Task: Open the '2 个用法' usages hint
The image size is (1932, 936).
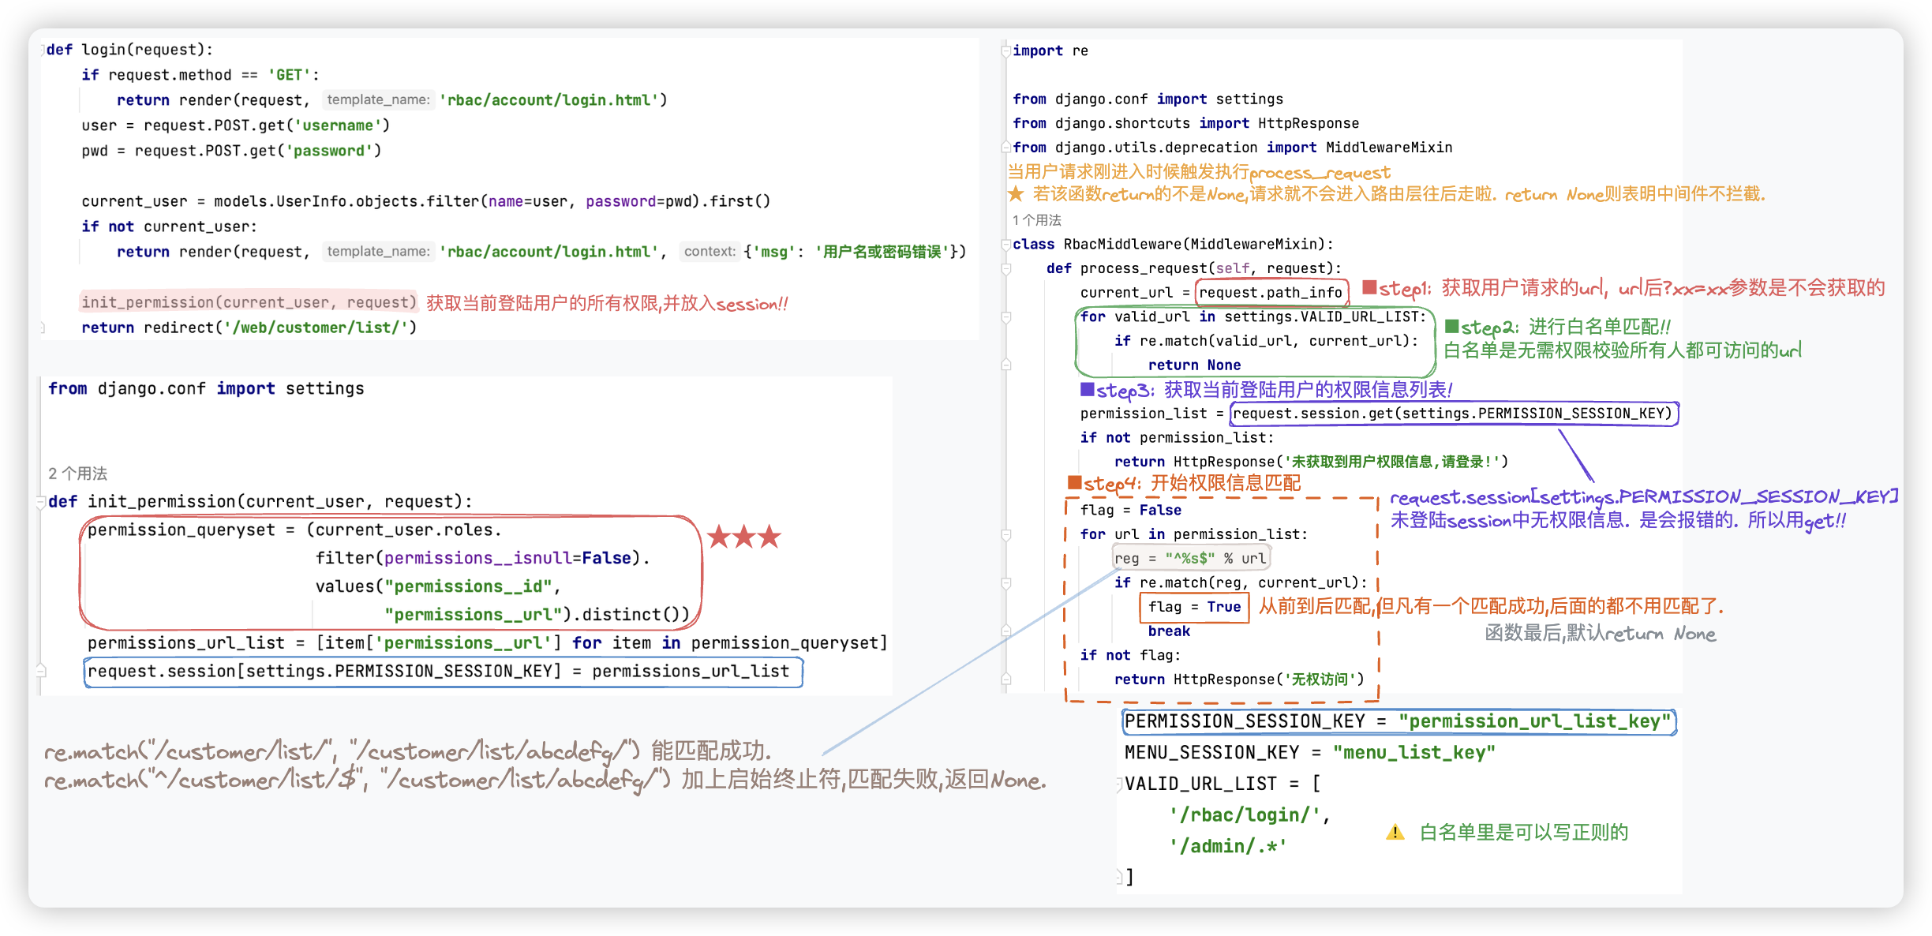Action: [77, 474]
